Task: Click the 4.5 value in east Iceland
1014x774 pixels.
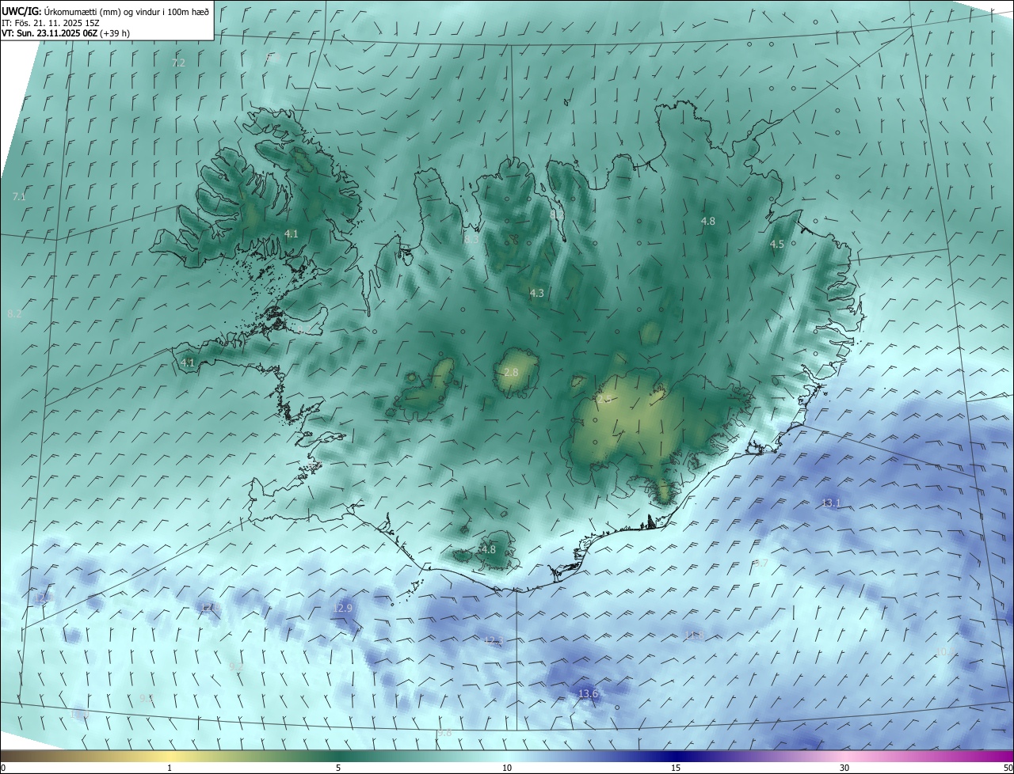Action: pos(777,244)
